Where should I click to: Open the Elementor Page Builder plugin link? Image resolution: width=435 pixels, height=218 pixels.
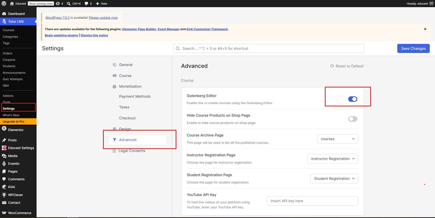pos(139,29)
